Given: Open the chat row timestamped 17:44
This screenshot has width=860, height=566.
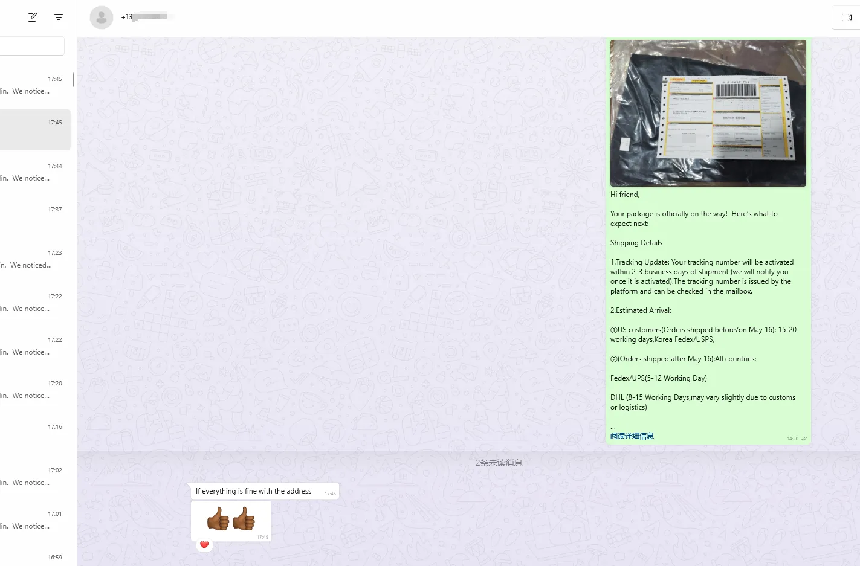Looking at the screenshot, I should tap(36, 173).
